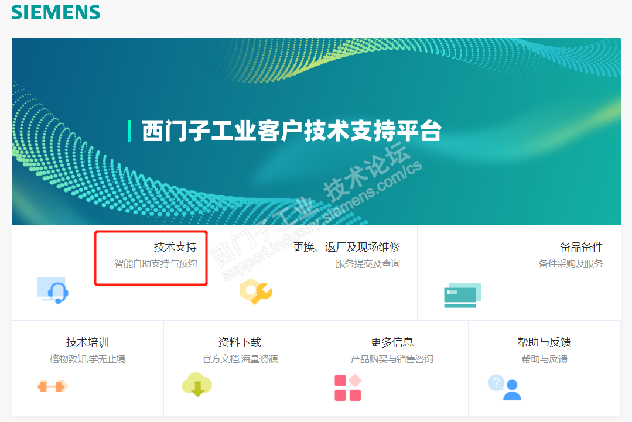Viewport: 632px width, 422px height.
Task: Click the headset icon for 技术支持
Action: click(x=53, y=290)
